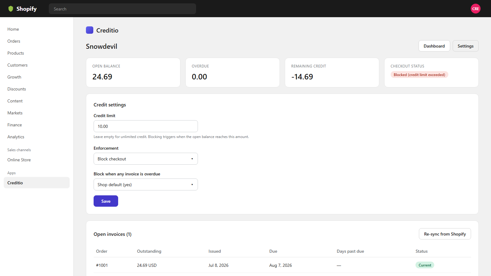Click the Open Balance value 24.69
The width and height of the screenshot is (491, 276).
coord(102,77)
